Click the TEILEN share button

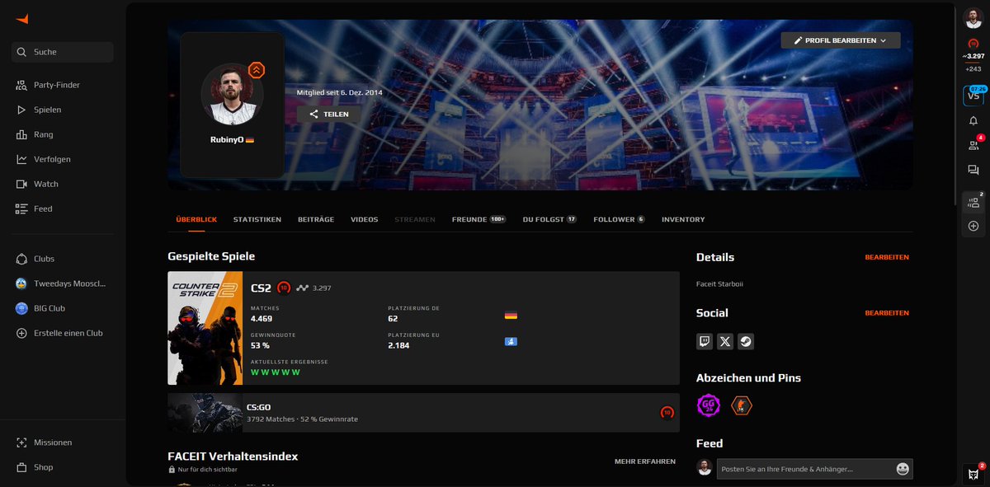[x=328, y=115]
